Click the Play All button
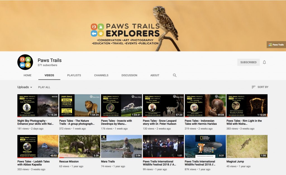286x175 pixels. tap(44, 87)
